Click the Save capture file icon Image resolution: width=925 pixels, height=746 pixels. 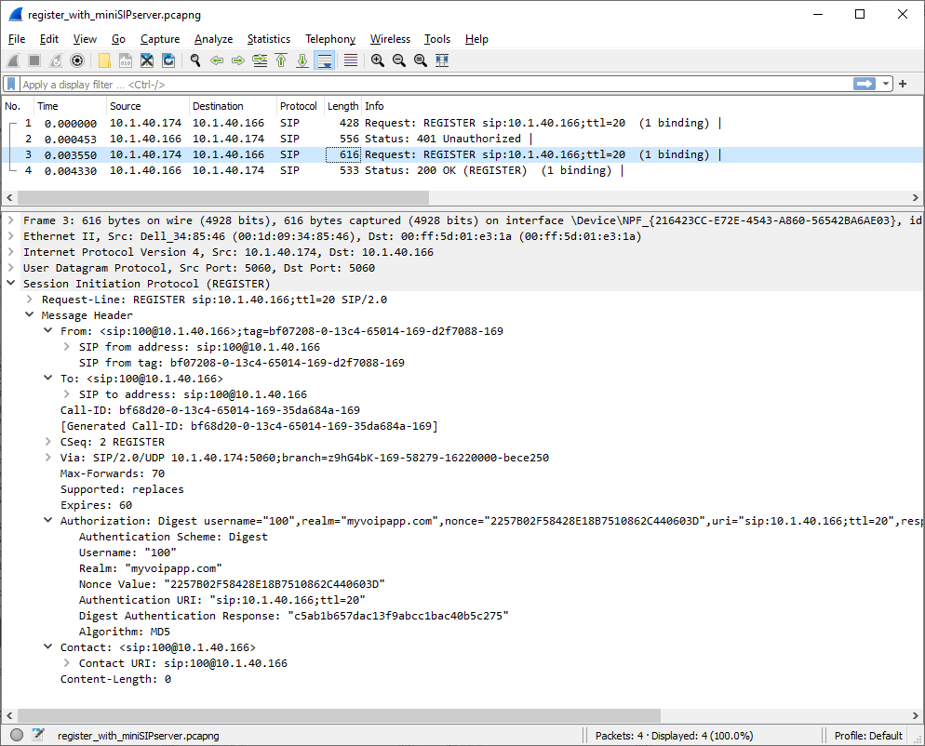coord(126,60)
